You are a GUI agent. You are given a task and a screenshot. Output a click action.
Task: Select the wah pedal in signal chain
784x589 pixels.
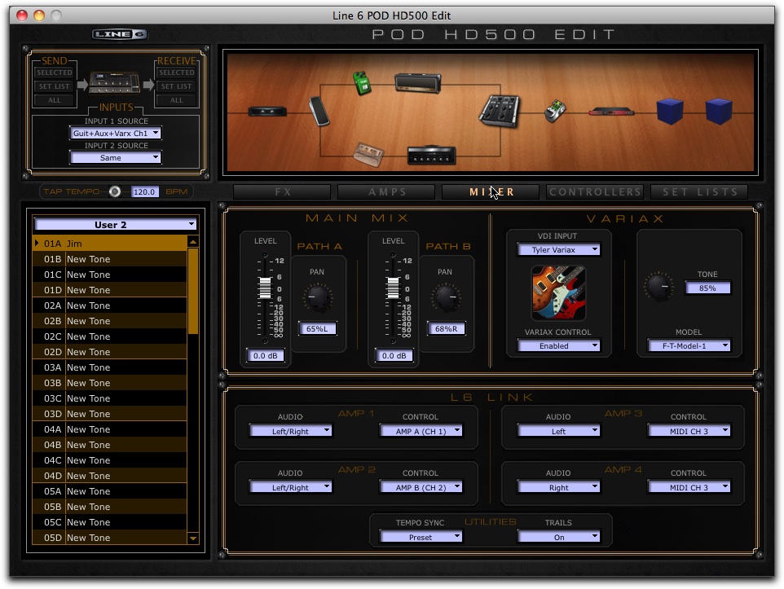pyautogui.click(x=319, y=111)
